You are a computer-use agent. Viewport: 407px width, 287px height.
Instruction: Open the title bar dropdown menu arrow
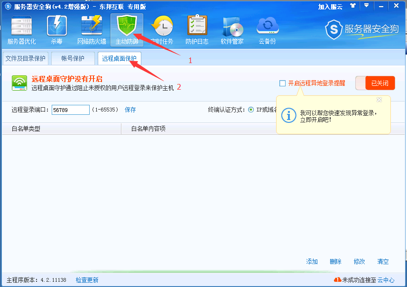coord(366,5)
